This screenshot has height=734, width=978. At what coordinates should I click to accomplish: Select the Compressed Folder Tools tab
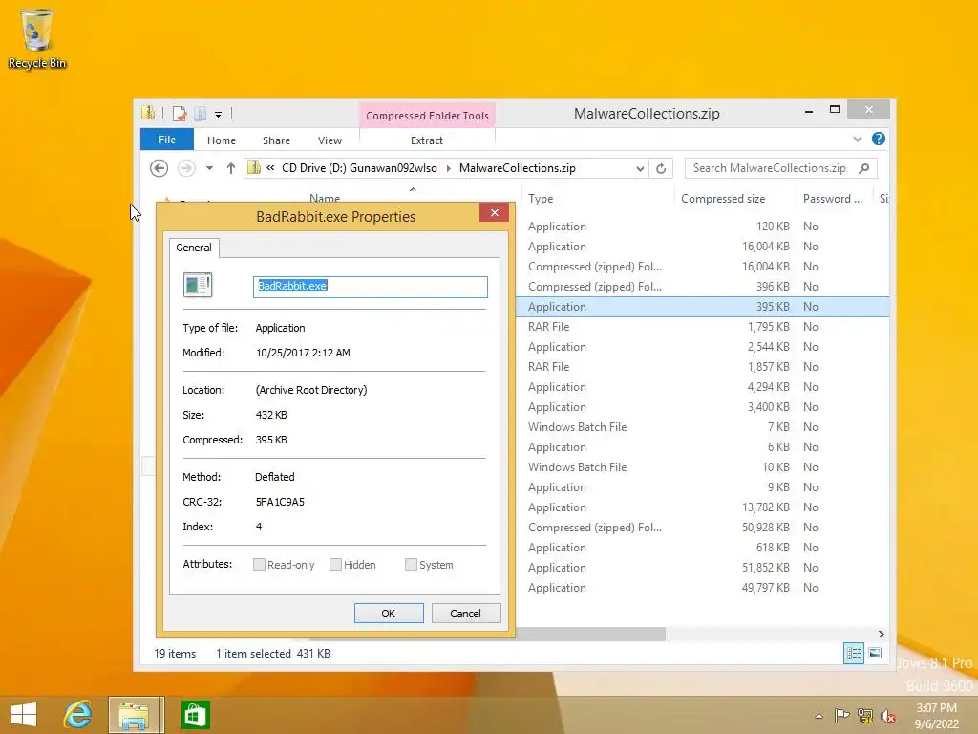tap(427, 116)
